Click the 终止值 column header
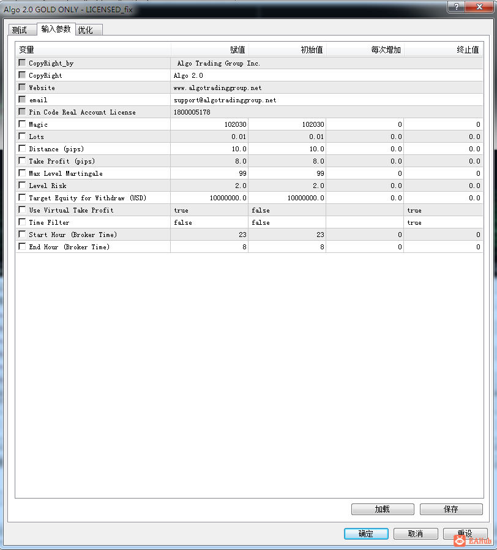Image resolution: width=497 pixels, height=550 pixels. tap(444, 50)
